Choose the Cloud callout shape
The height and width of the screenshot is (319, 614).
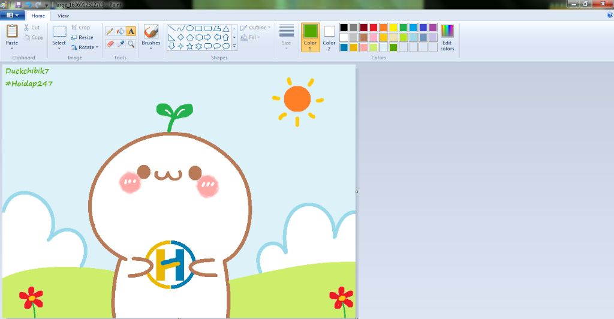225,46
